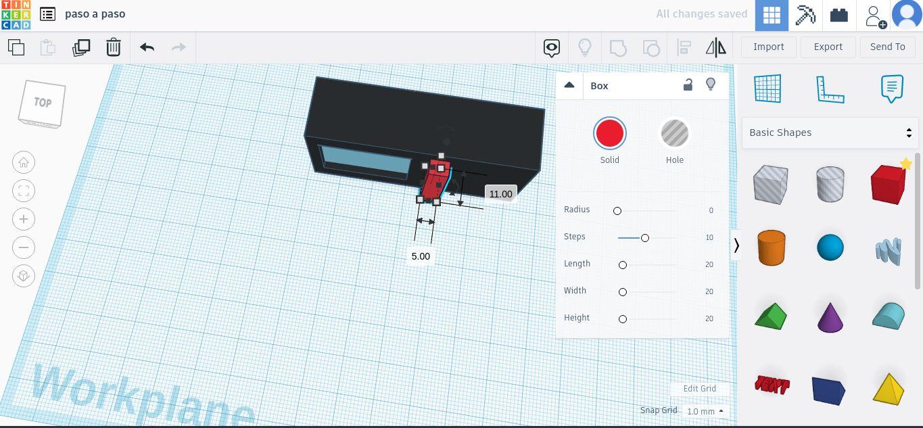Open the designs list icon
923x428 pixels.
tap(47, 14)
